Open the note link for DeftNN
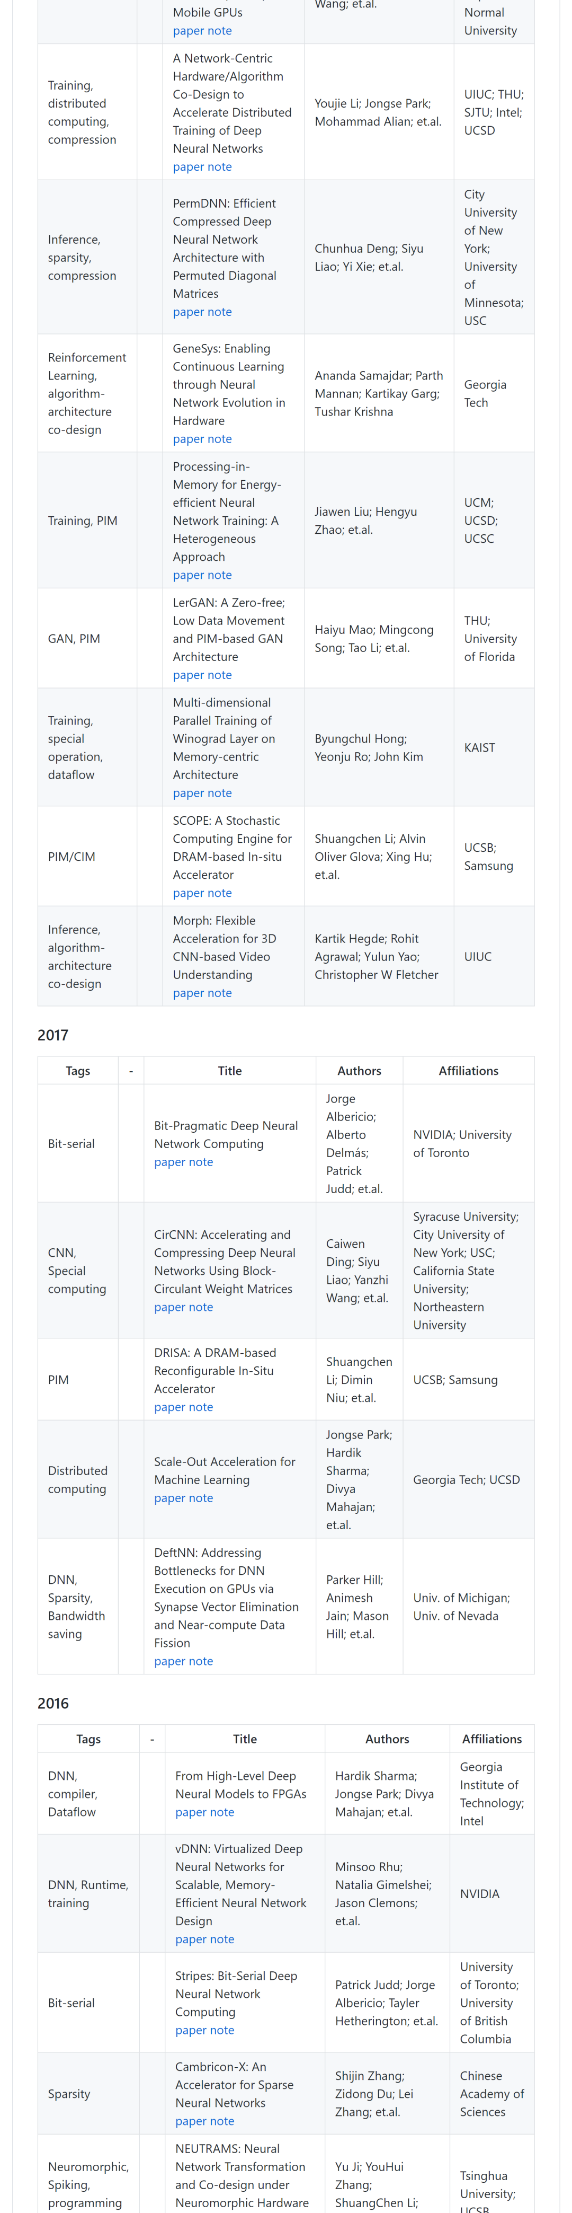 click(x=200, y=1661)
